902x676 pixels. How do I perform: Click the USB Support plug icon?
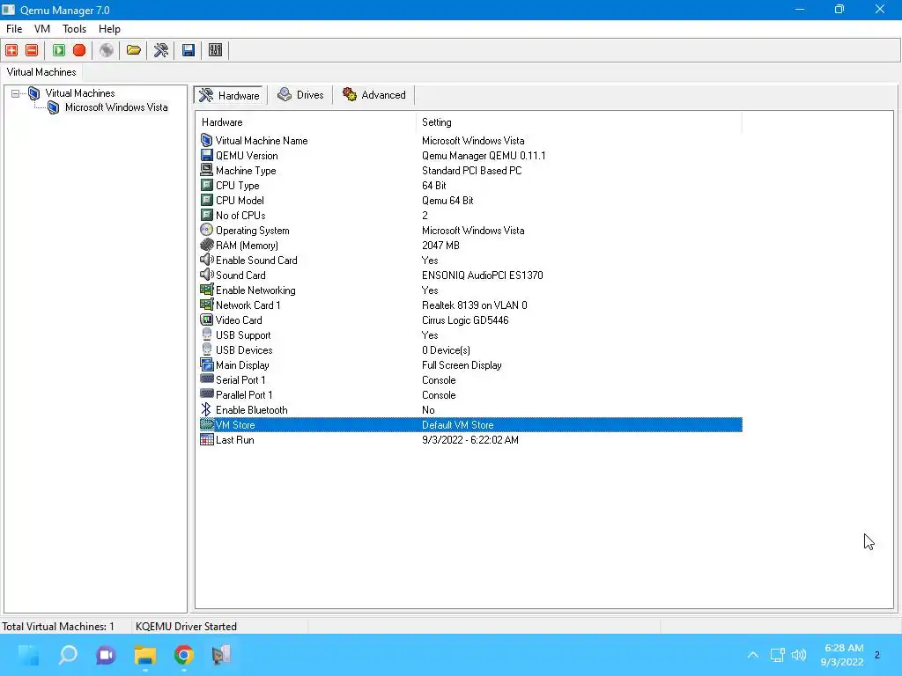pyautogui.click(x=206, y=334)
